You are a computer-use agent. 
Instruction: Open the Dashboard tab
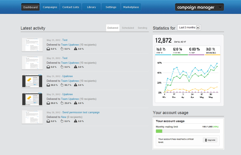pyautogui.click(x=30, y=7)
